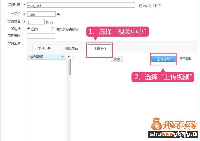This screenshot has height=141, width=200.
Task: Choose the 海外及港澳台 radio option
Action: pyautogui.click(x=53, y=29)
